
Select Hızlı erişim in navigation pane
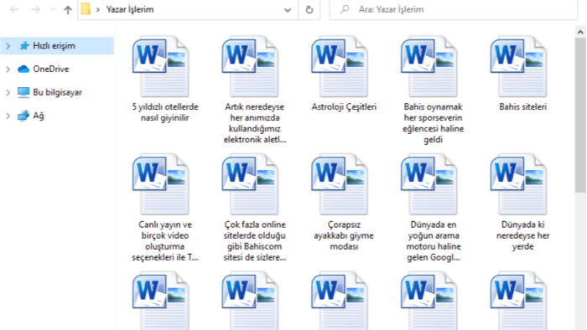57,45
